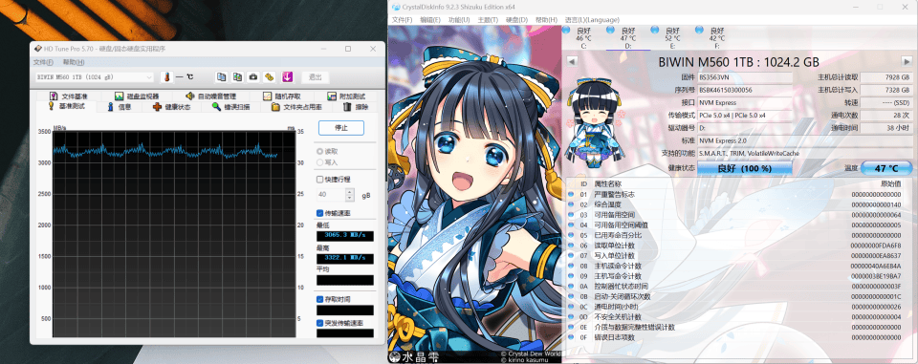Open 健康状态 tab in HD Tune

tap(171, 107)
